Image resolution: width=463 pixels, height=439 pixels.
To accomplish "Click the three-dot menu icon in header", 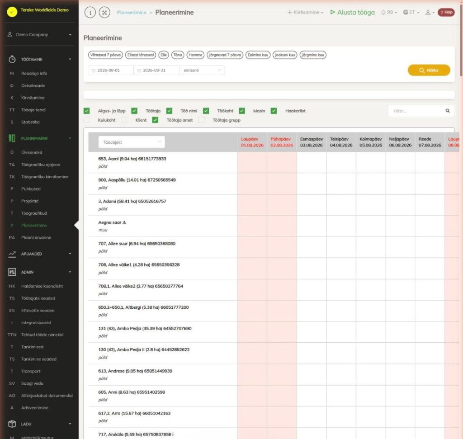I will click(90, 12).
